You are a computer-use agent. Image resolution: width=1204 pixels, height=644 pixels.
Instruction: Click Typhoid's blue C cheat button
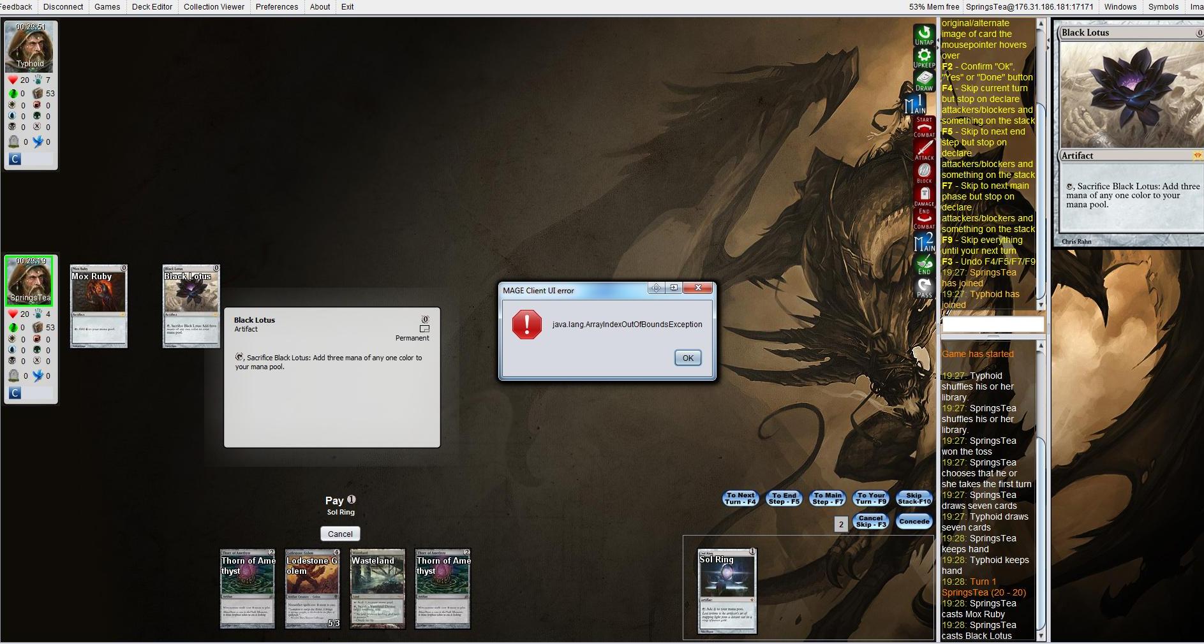coord(15,159)
